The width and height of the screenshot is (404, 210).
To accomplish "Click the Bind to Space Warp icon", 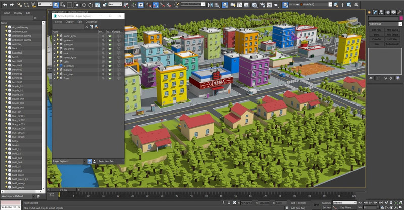I will 33,5.
